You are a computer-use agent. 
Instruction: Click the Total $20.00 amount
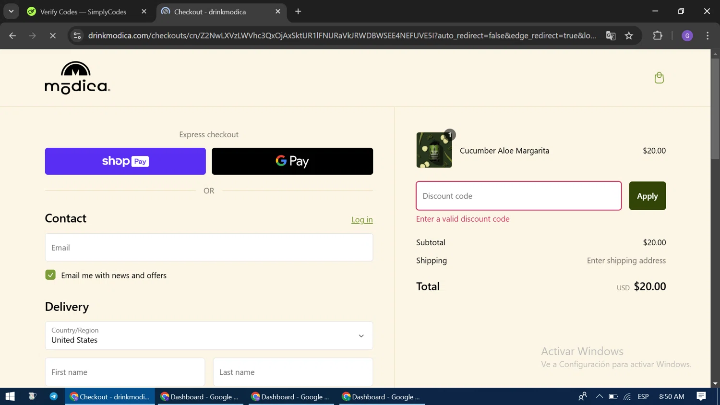click(650, 286)
